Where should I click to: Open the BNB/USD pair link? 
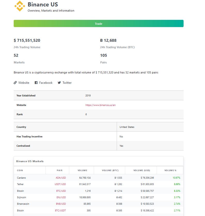(x=61, y=204)
